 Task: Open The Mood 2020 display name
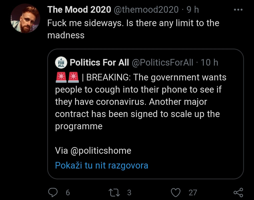(x=79, y=9)
